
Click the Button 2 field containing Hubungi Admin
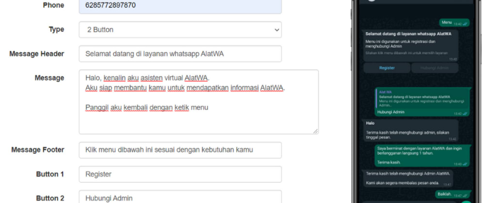pyautogui.click(x=180, y=197)
